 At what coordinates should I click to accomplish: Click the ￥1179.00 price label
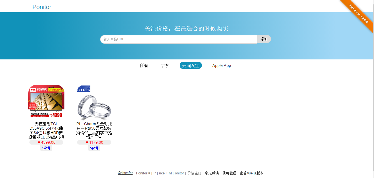pyautogui.click(x=94, y=142)
